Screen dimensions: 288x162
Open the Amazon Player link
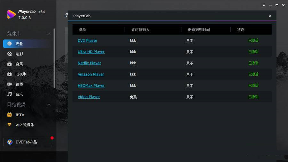point(91,74)
